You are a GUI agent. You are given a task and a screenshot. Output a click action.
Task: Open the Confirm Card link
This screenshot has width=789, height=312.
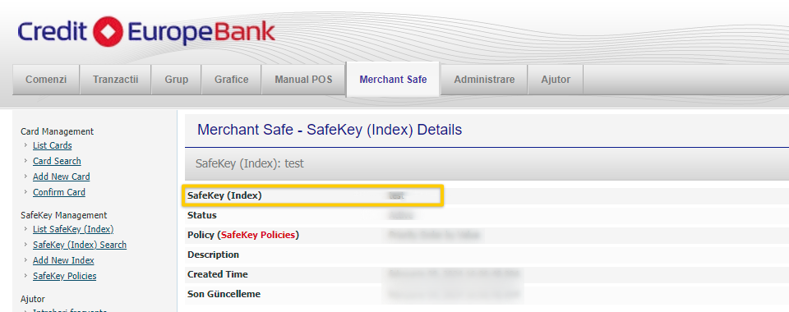[x=59, y=192]
